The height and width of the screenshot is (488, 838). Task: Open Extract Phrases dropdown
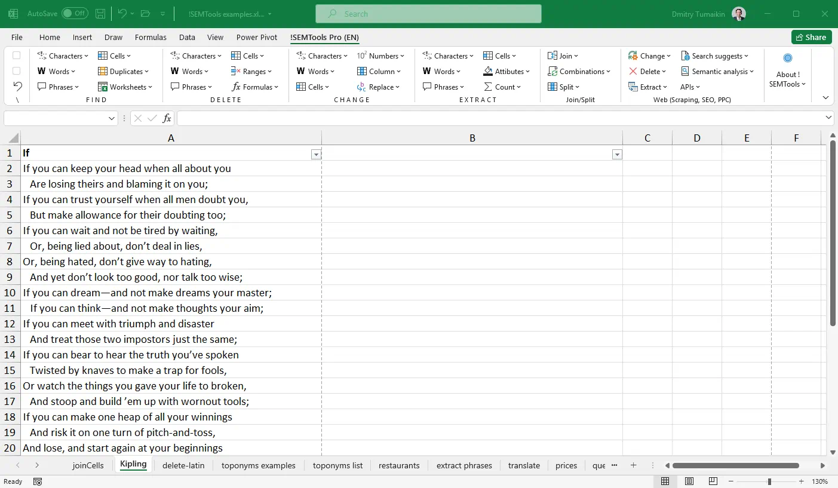coord(444,87)
